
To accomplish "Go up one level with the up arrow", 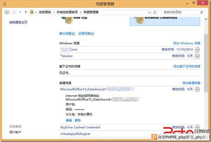I will coord(26,12).
